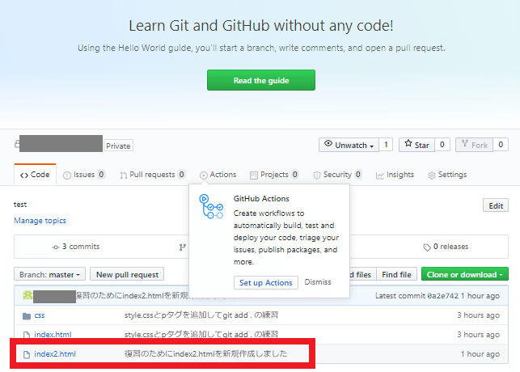The height and width of the screenshot is (372, 520).
Task: Open the Actions tab
Action: (x=218, y=175)
